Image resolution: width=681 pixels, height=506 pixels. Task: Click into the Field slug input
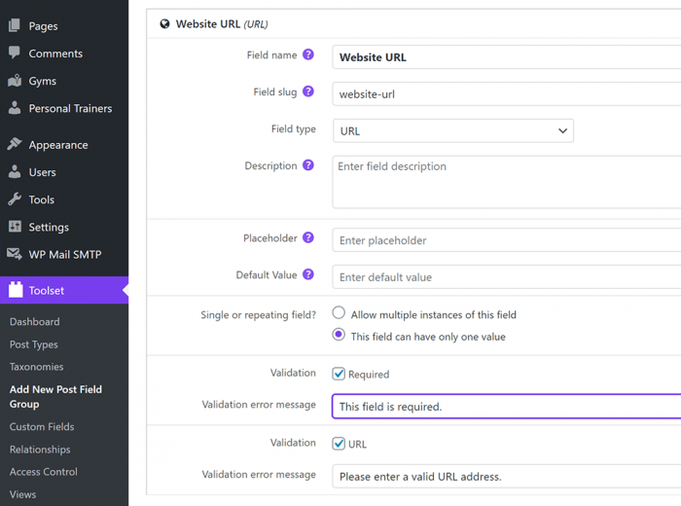pos(507,93)
